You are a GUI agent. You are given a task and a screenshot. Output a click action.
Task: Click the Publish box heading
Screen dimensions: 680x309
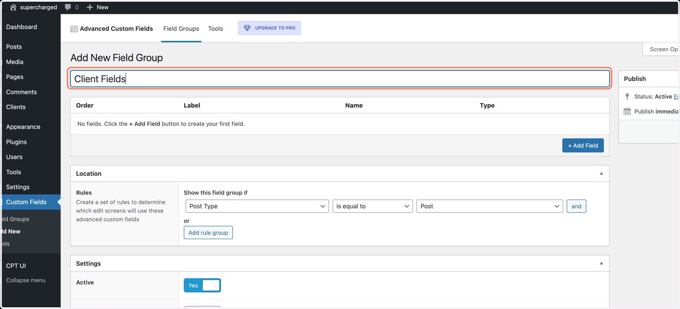tap(635, 79)
